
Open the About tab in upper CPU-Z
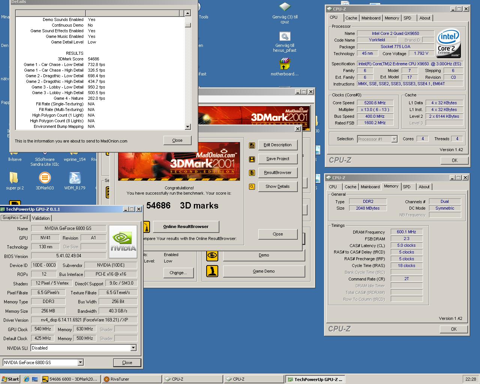pos(425,18)
